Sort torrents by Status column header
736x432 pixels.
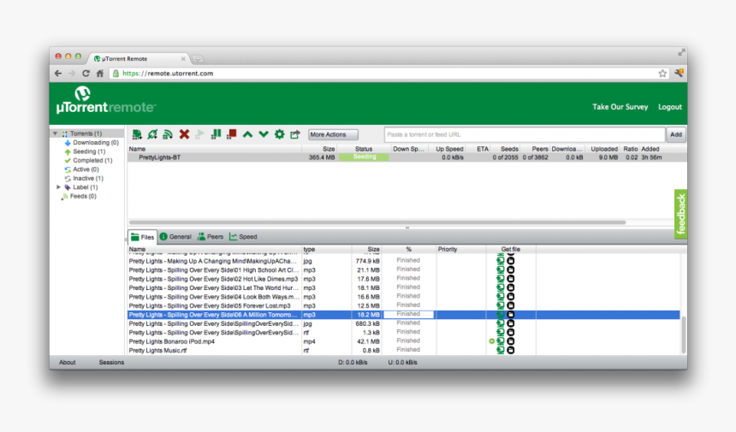[364, 149]
